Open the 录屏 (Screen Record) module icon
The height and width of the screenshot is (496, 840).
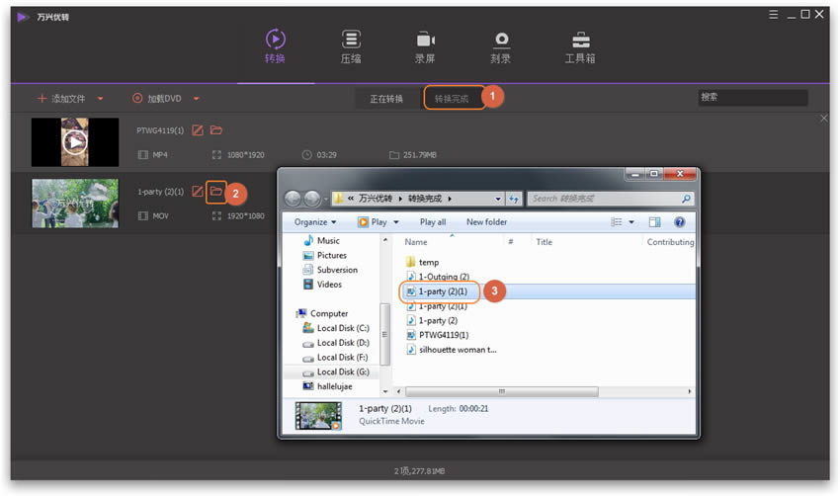[425, 40]
